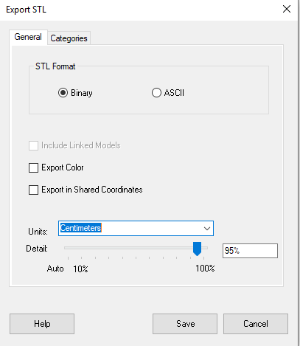Click the Detail slider handle
Screen dimensions: 300x346
pos(197,249)
